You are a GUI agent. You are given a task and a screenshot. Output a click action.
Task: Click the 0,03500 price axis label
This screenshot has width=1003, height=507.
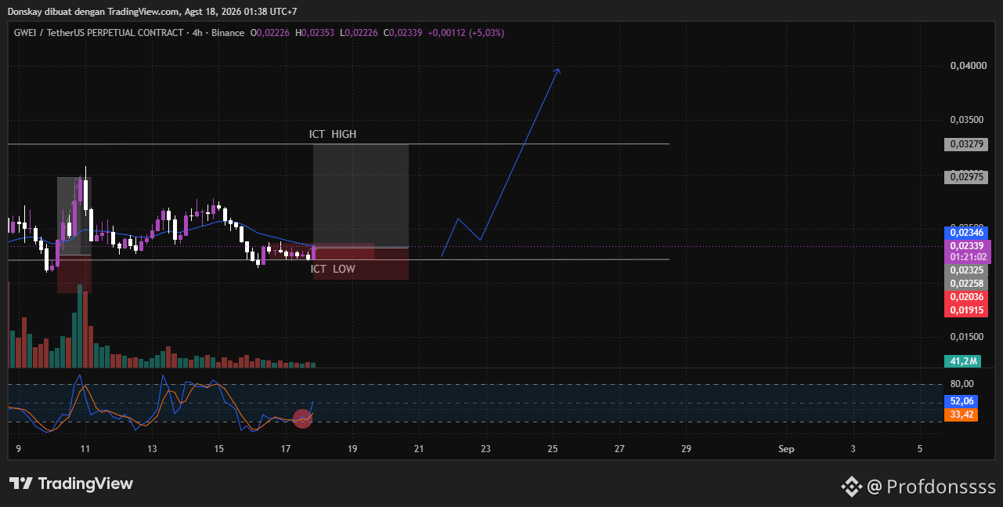(x=968, y=120)
